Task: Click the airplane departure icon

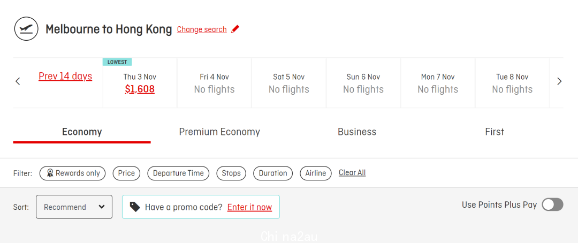Action: (27, 28)
